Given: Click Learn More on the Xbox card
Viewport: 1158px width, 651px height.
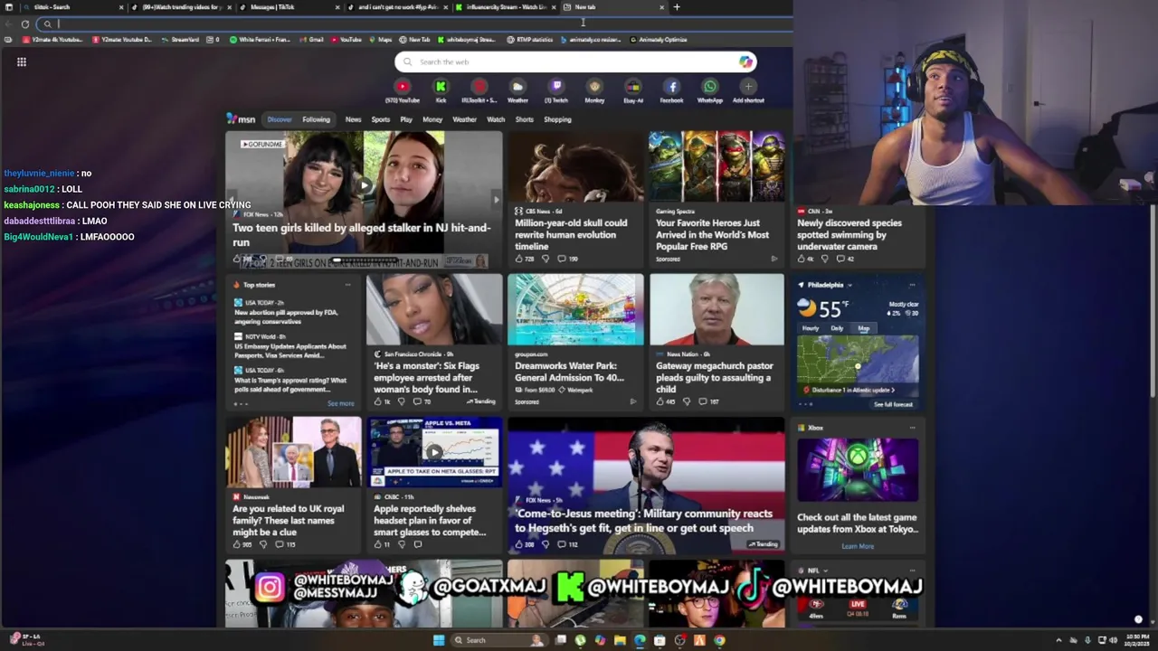Looking at the screenshot, I should tap(858, 546).
